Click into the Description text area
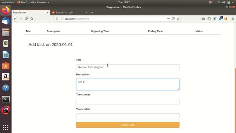This screenshot has width=236, height=133. (x=128, y=85)
